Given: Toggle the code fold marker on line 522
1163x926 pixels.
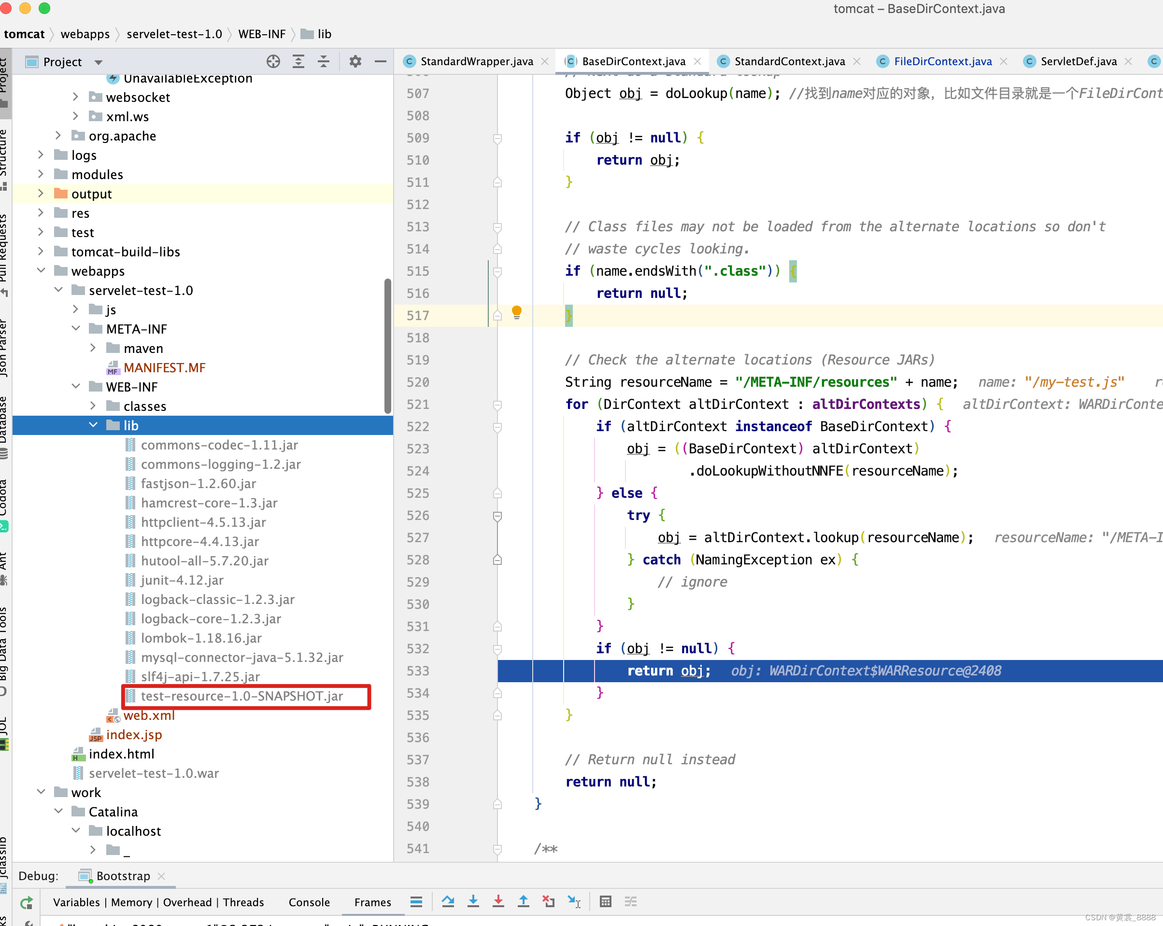Looking at the screenshot, I should pyautogui.click(x=497, y=427).
